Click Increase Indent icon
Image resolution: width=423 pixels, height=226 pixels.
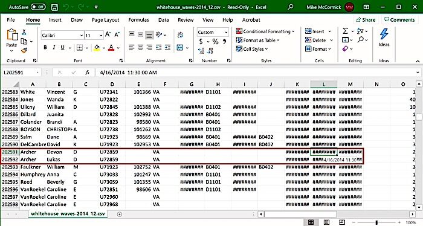(x=167, y=48)
